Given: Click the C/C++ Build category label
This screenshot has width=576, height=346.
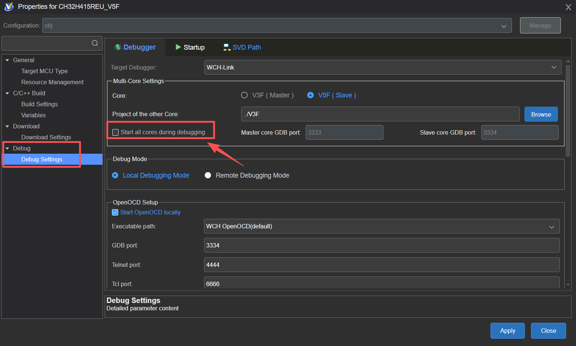Looking at the screenshot, I should coord(29,93).
